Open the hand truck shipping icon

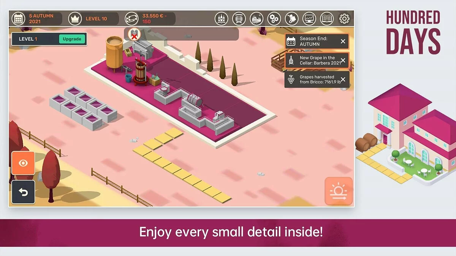[x=291, y=18]
